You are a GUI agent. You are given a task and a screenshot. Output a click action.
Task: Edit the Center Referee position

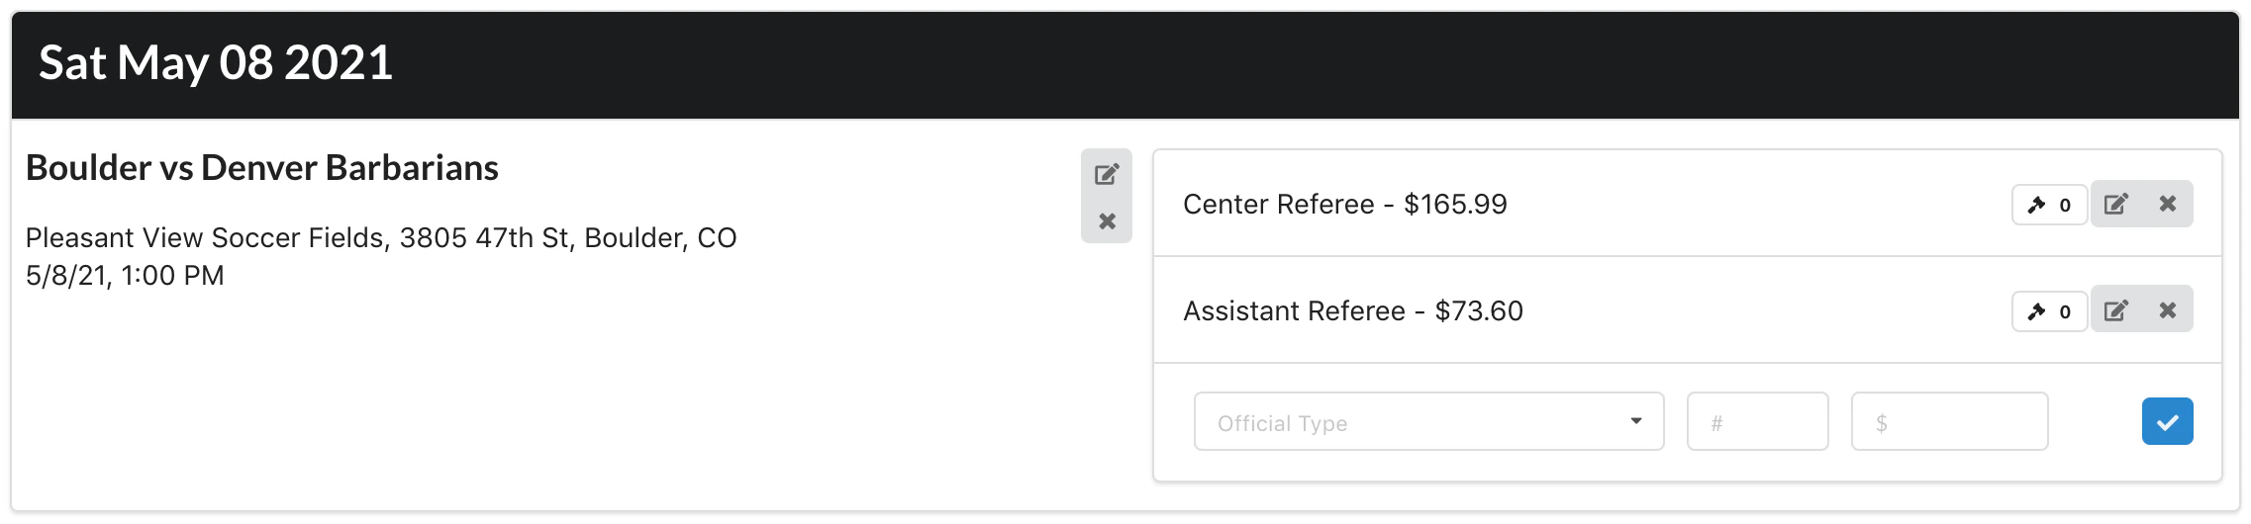pos(2116,205)
